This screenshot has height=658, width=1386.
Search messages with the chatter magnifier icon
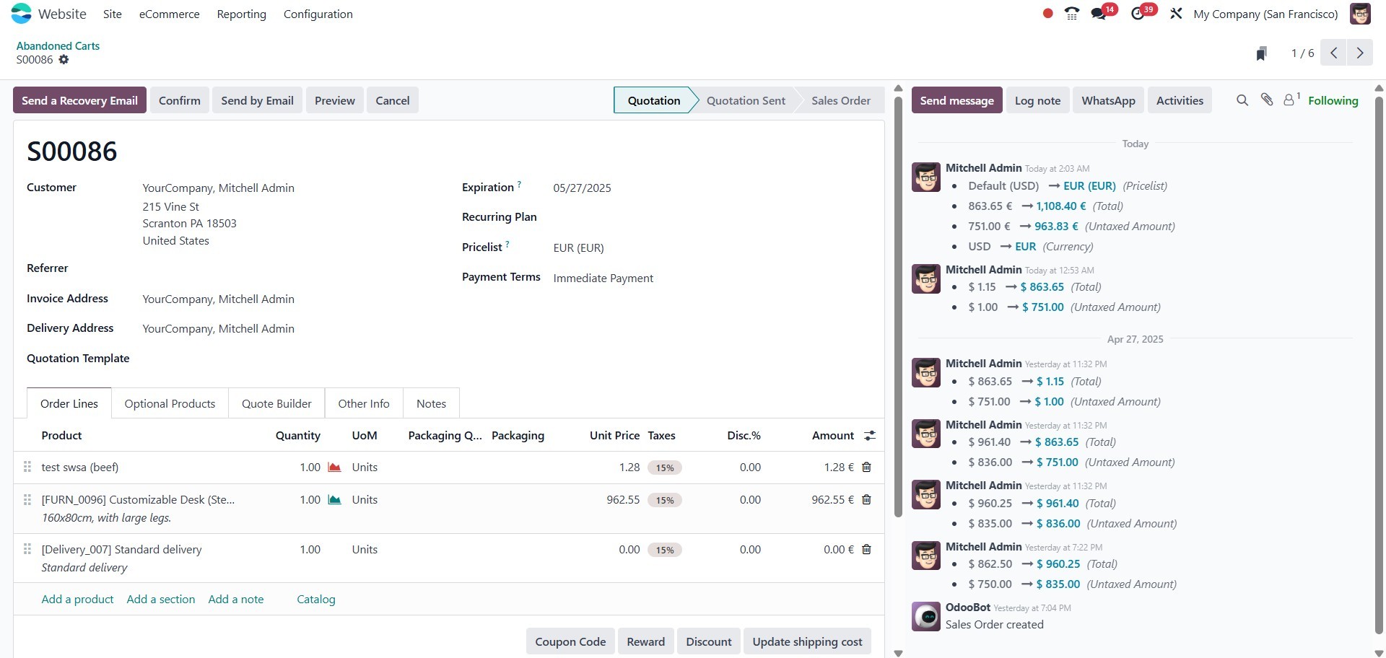tap(1242, 100)
